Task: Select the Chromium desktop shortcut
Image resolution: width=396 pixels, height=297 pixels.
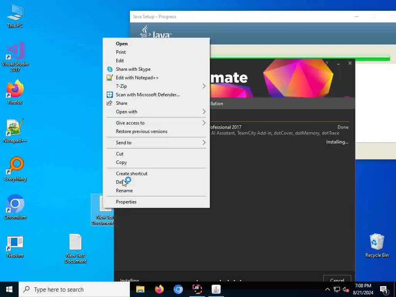Action: click(15, 207)
